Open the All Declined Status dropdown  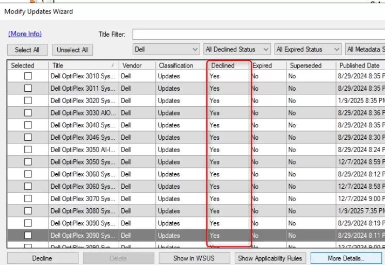237,49
